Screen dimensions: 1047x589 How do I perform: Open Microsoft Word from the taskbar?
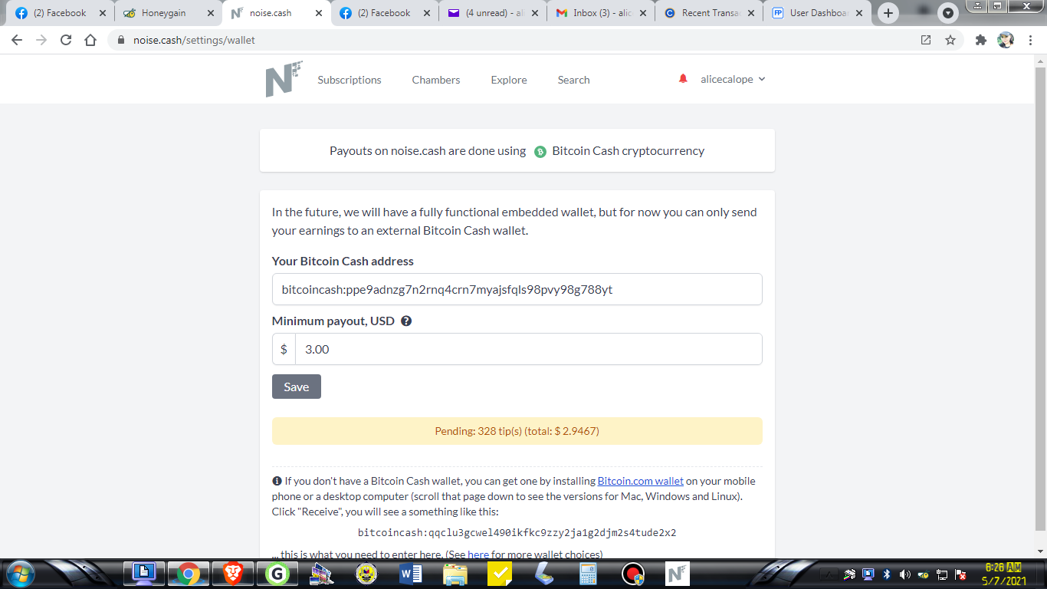click(411, 574)
